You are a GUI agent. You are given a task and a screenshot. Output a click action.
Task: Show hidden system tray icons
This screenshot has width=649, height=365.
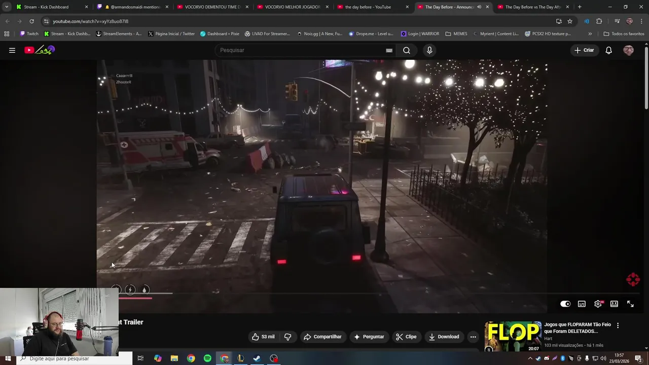(x=530, y=358)
